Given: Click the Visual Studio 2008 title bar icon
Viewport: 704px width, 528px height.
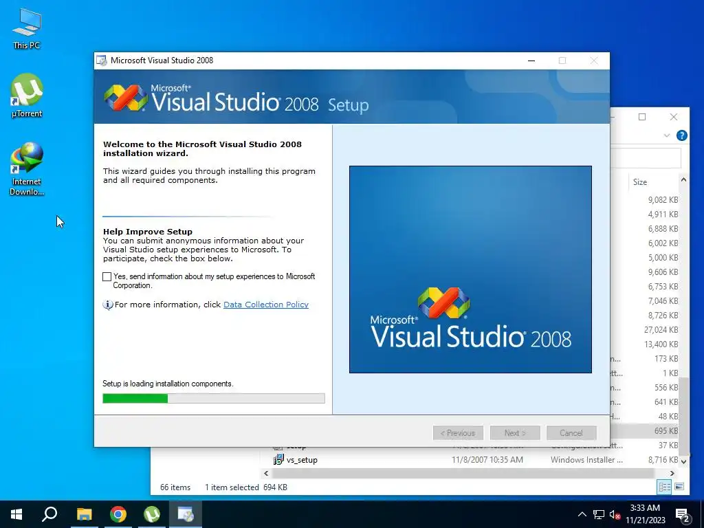Looking at the screenshot, I should pos(102,60).
